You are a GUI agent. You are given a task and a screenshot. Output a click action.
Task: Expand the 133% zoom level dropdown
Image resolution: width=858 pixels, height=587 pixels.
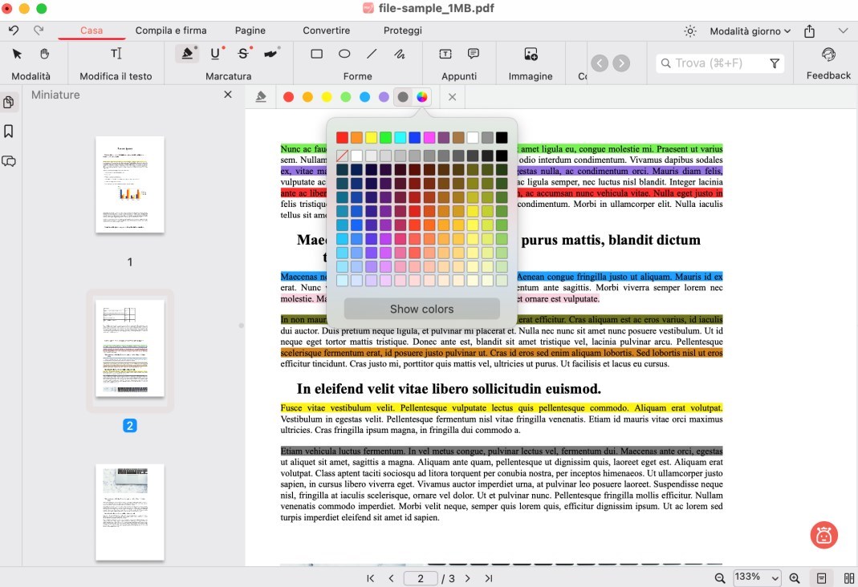[757, 577]
